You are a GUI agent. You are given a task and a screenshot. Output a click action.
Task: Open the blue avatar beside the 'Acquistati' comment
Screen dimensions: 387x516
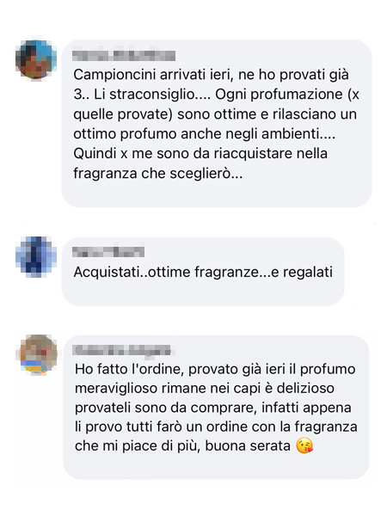tap(36, 255)
